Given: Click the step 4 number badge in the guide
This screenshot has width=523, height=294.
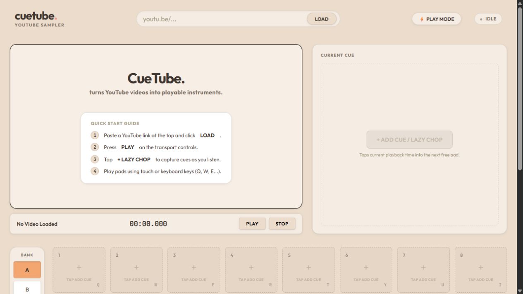Looking at the screenshot, I should click(x=95, y=171).
